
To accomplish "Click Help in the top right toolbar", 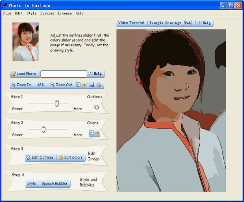I will [204, 23].
